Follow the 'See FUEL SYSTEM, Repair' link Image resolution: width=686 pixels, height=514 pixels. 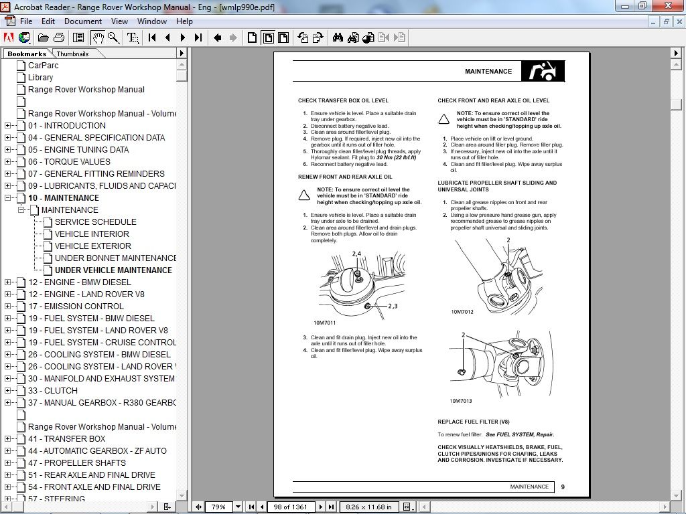[520, 434]
